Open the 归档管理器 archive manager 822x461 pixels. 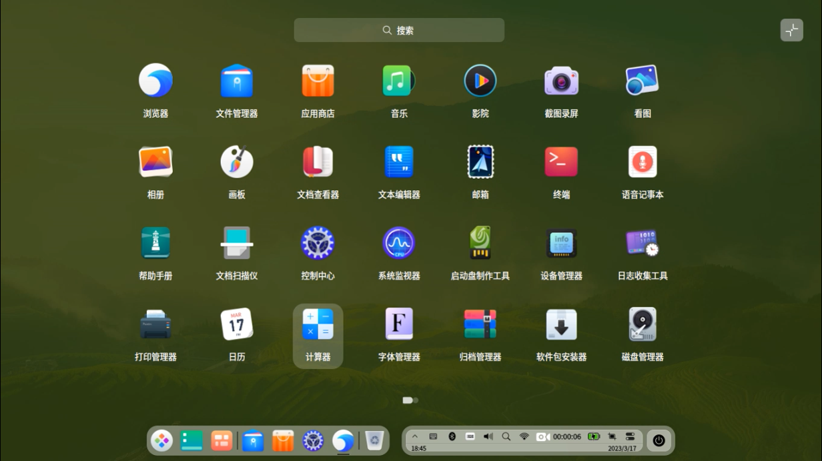point(480,325)
